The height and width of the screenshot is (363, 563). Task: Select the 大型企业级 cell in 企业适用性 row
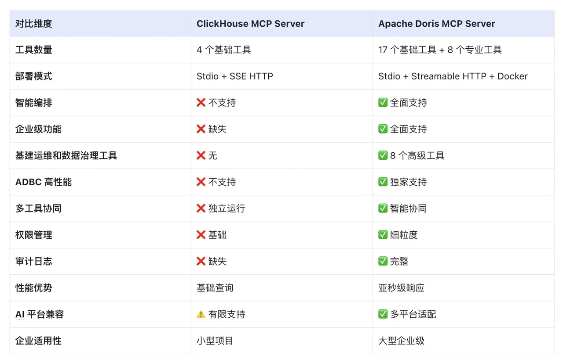pos(400,341)
